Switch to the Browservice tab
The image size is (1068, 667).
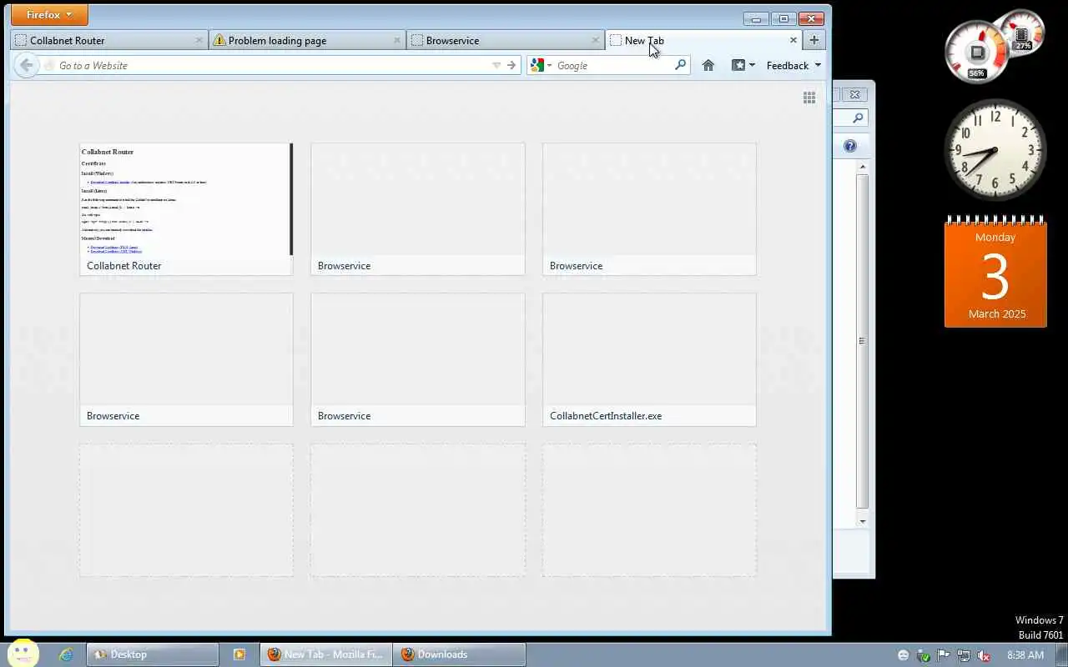[505, 40]
